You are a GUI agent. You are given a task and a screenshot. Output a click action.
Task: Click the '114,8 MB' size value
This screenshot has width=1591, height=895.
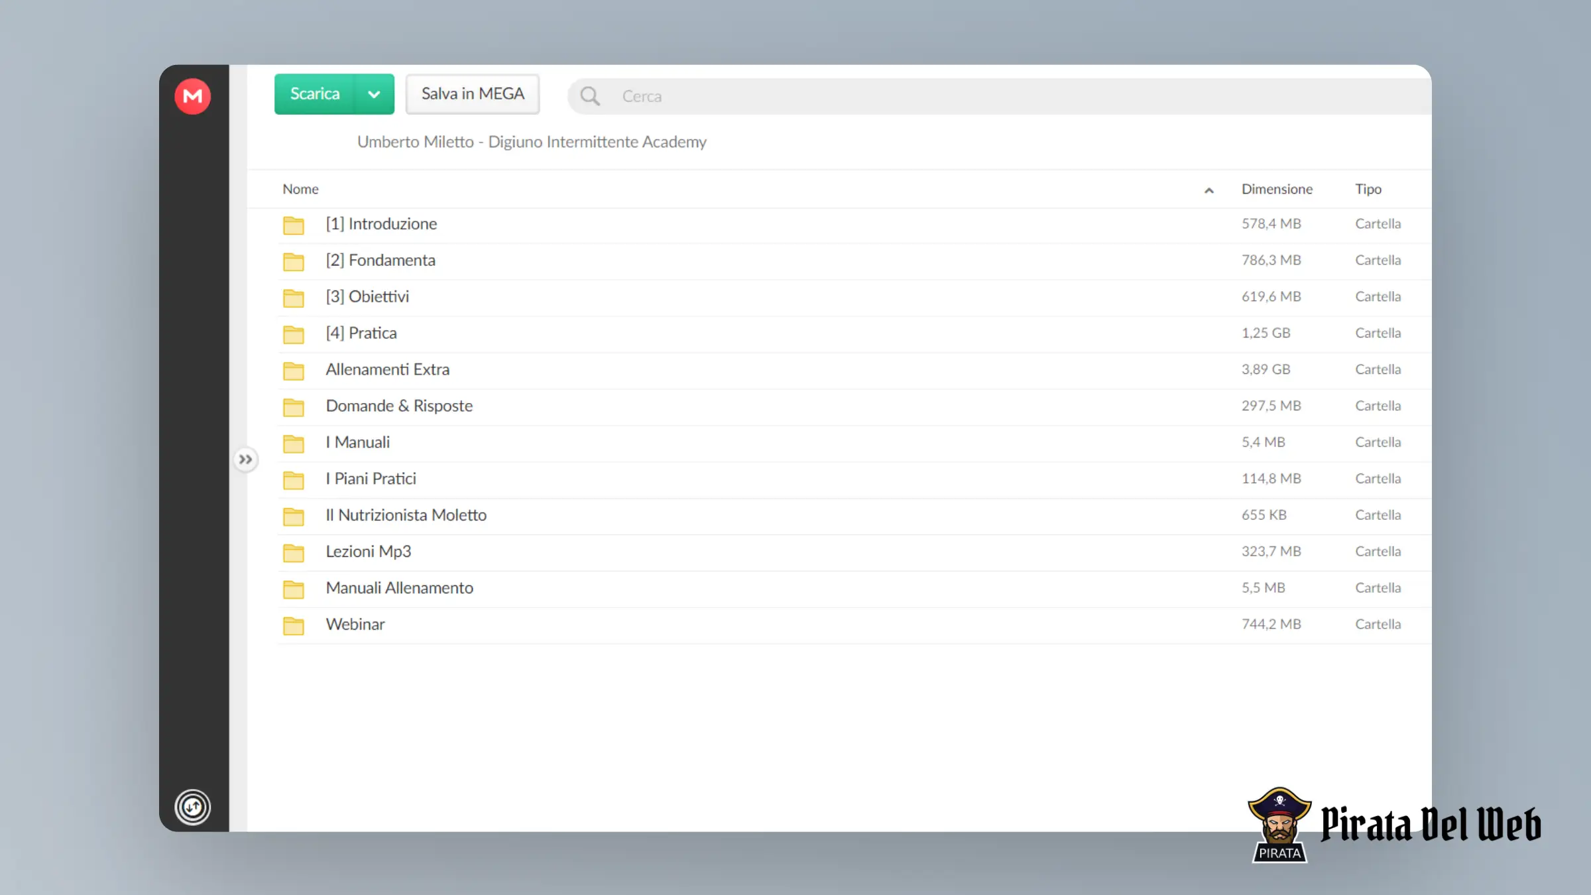pos(1271,479)
